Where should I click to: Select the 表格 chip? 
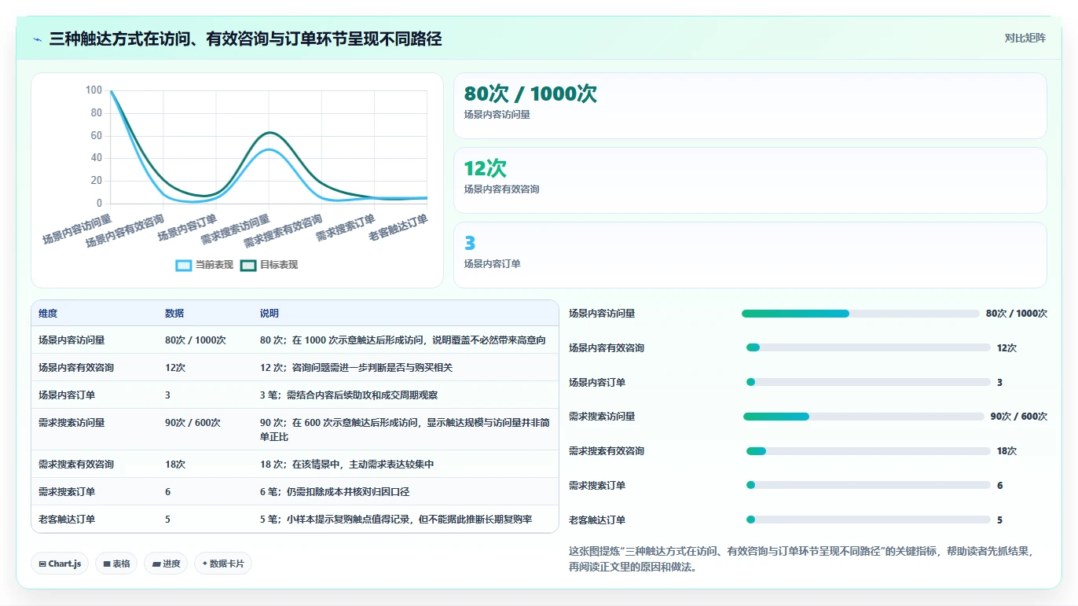tap(116, 564)
